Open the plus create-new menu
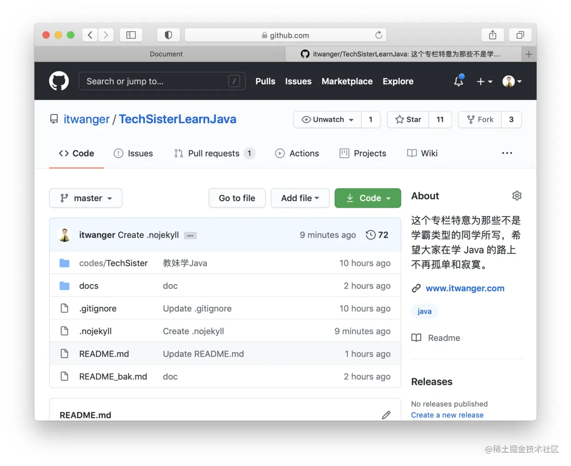Image resolution: width=571 pixels, height=466 pixels. pos(484,81)
